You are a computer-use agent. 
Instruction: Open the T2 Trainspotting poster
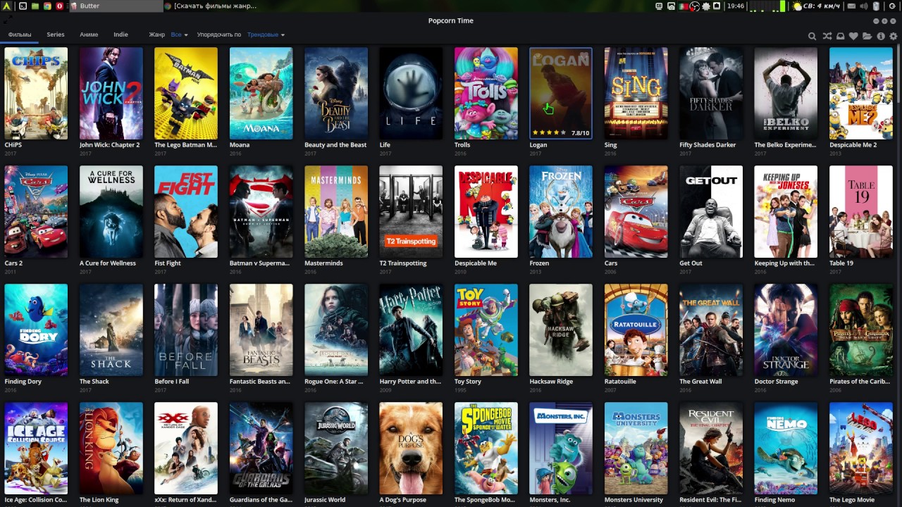(x=411, y=212)
